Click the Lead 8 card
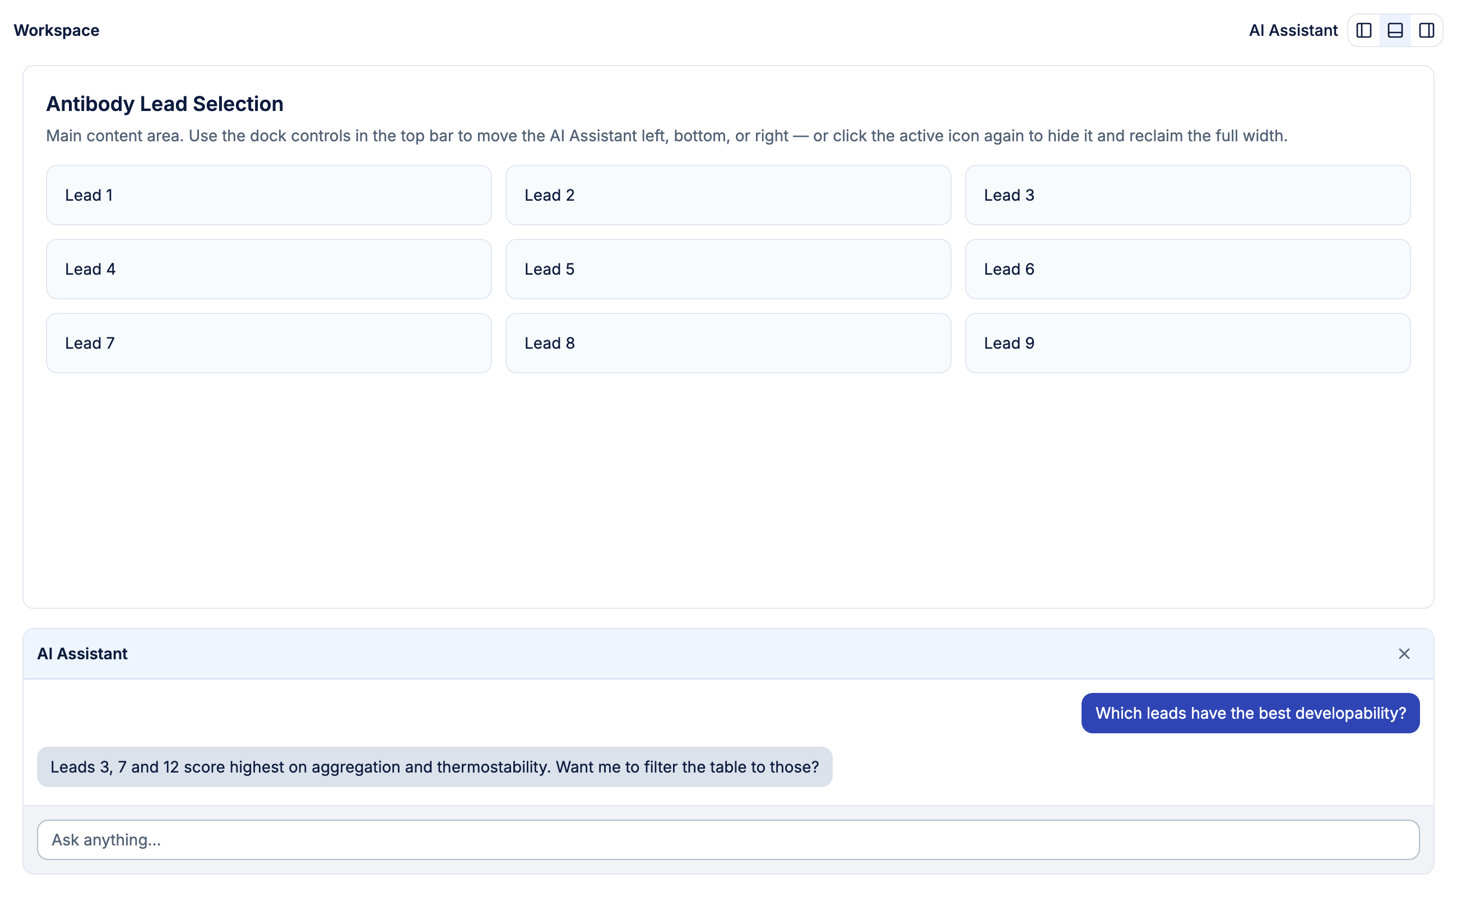This screenshot has height=897, width=1457. click(x=728, y=344)
